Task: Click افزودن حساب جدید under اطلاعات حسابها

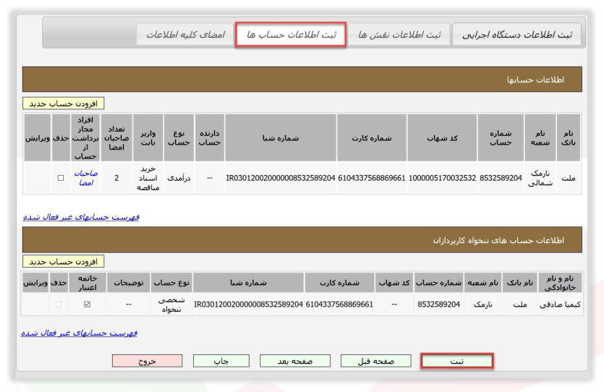Action: [x=63, y=103]
